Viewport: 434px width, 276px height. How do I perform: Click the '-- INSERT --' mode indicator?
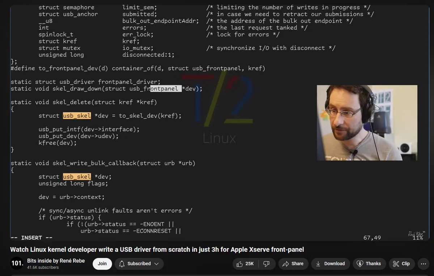pyautogui.click(x=31, y=238)
